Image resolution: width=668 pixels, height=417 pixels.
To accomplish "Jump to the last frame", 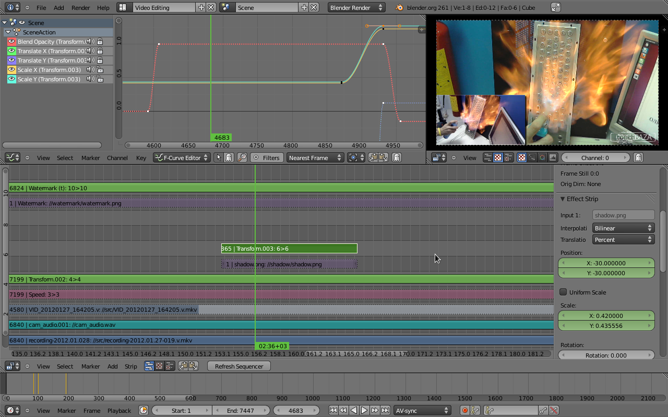I will (x=385, y=410).
